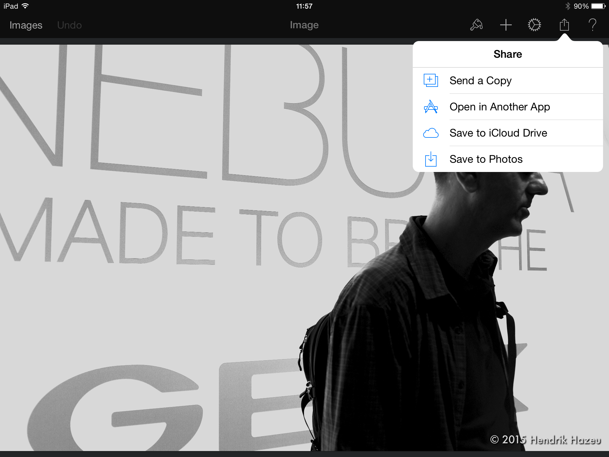Select Open in Another App
The width and height of the screenshot is (609, 457).
point(508,107)
